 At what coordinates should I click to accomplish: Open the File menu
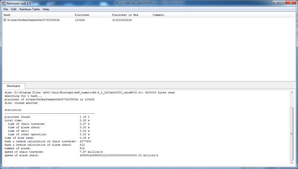[x=5, y=9]
